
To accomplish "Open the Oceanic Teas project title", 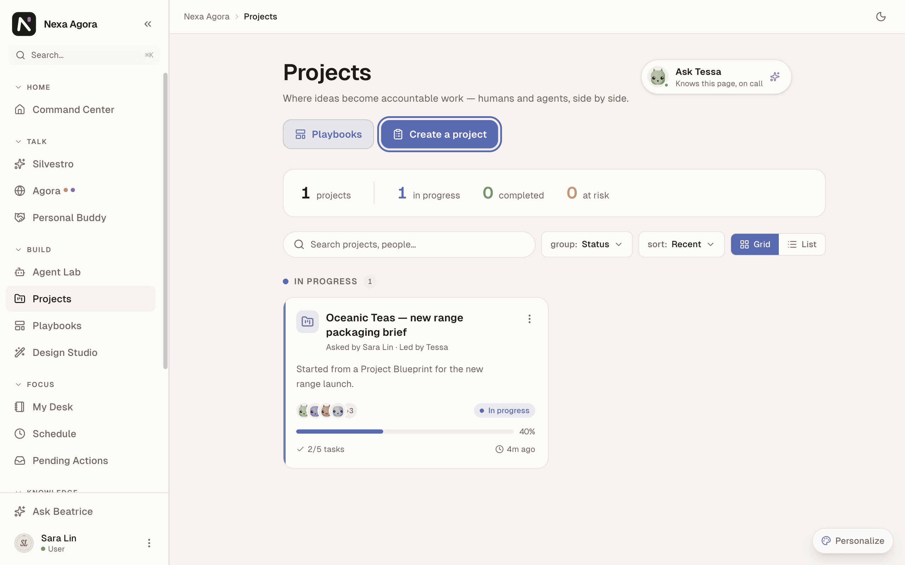I will tap(395, 325).
